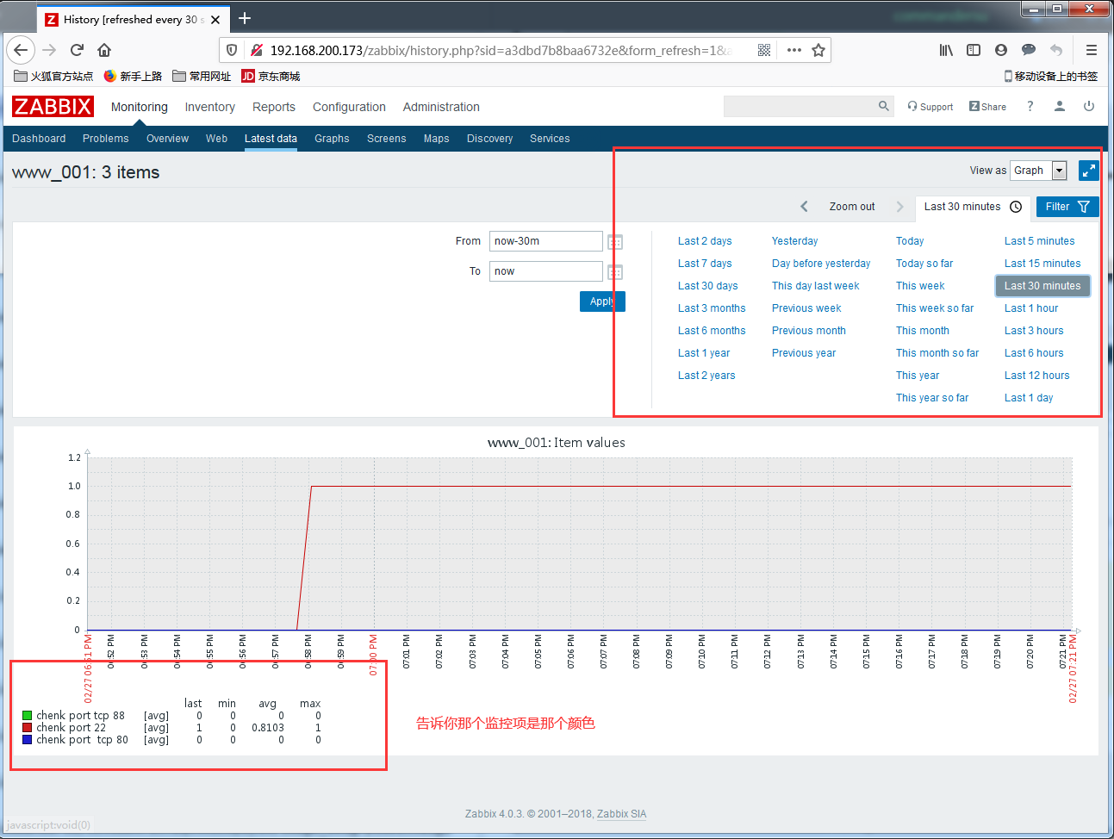Open the View as Graph dropdown

[1038, 171]
